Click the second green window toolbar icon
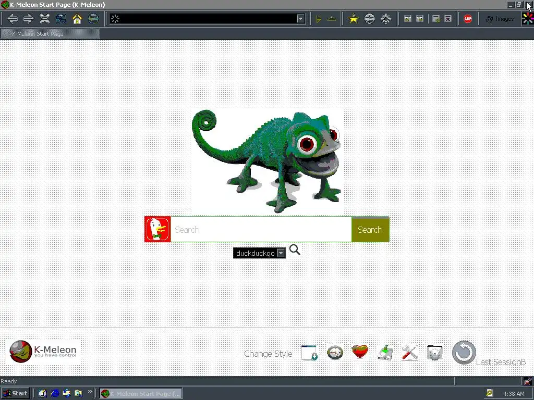Screen dimensions: 534x400 [x=420, y=19]
